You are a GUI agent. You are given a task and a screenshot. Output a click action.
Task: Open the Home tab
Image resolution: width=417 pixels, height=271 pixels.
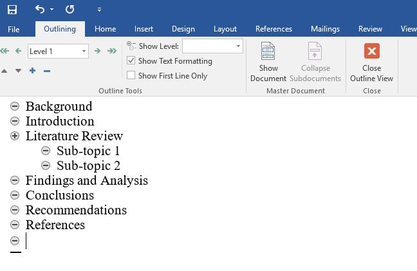(106, 29)
